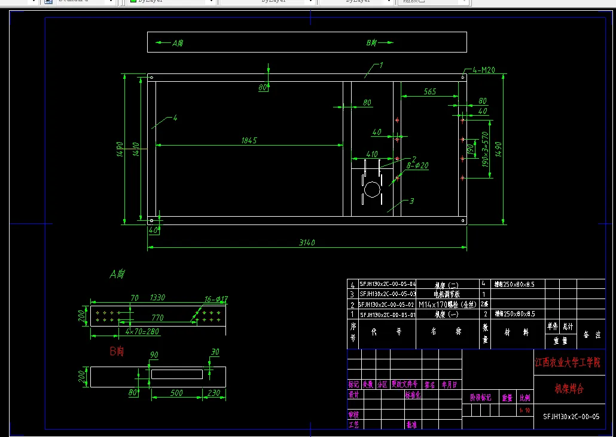The width and height of the screenshot is (616, 437).
Task: Select part code SFJH130x2C-00-05-03 cell
Action: click(388, 294)
